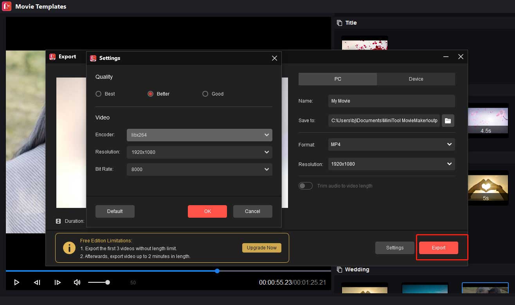Click the Upgrade Now button
Image resolution: width=515 pixels, height=305 pixels.
tap(262, 248)
